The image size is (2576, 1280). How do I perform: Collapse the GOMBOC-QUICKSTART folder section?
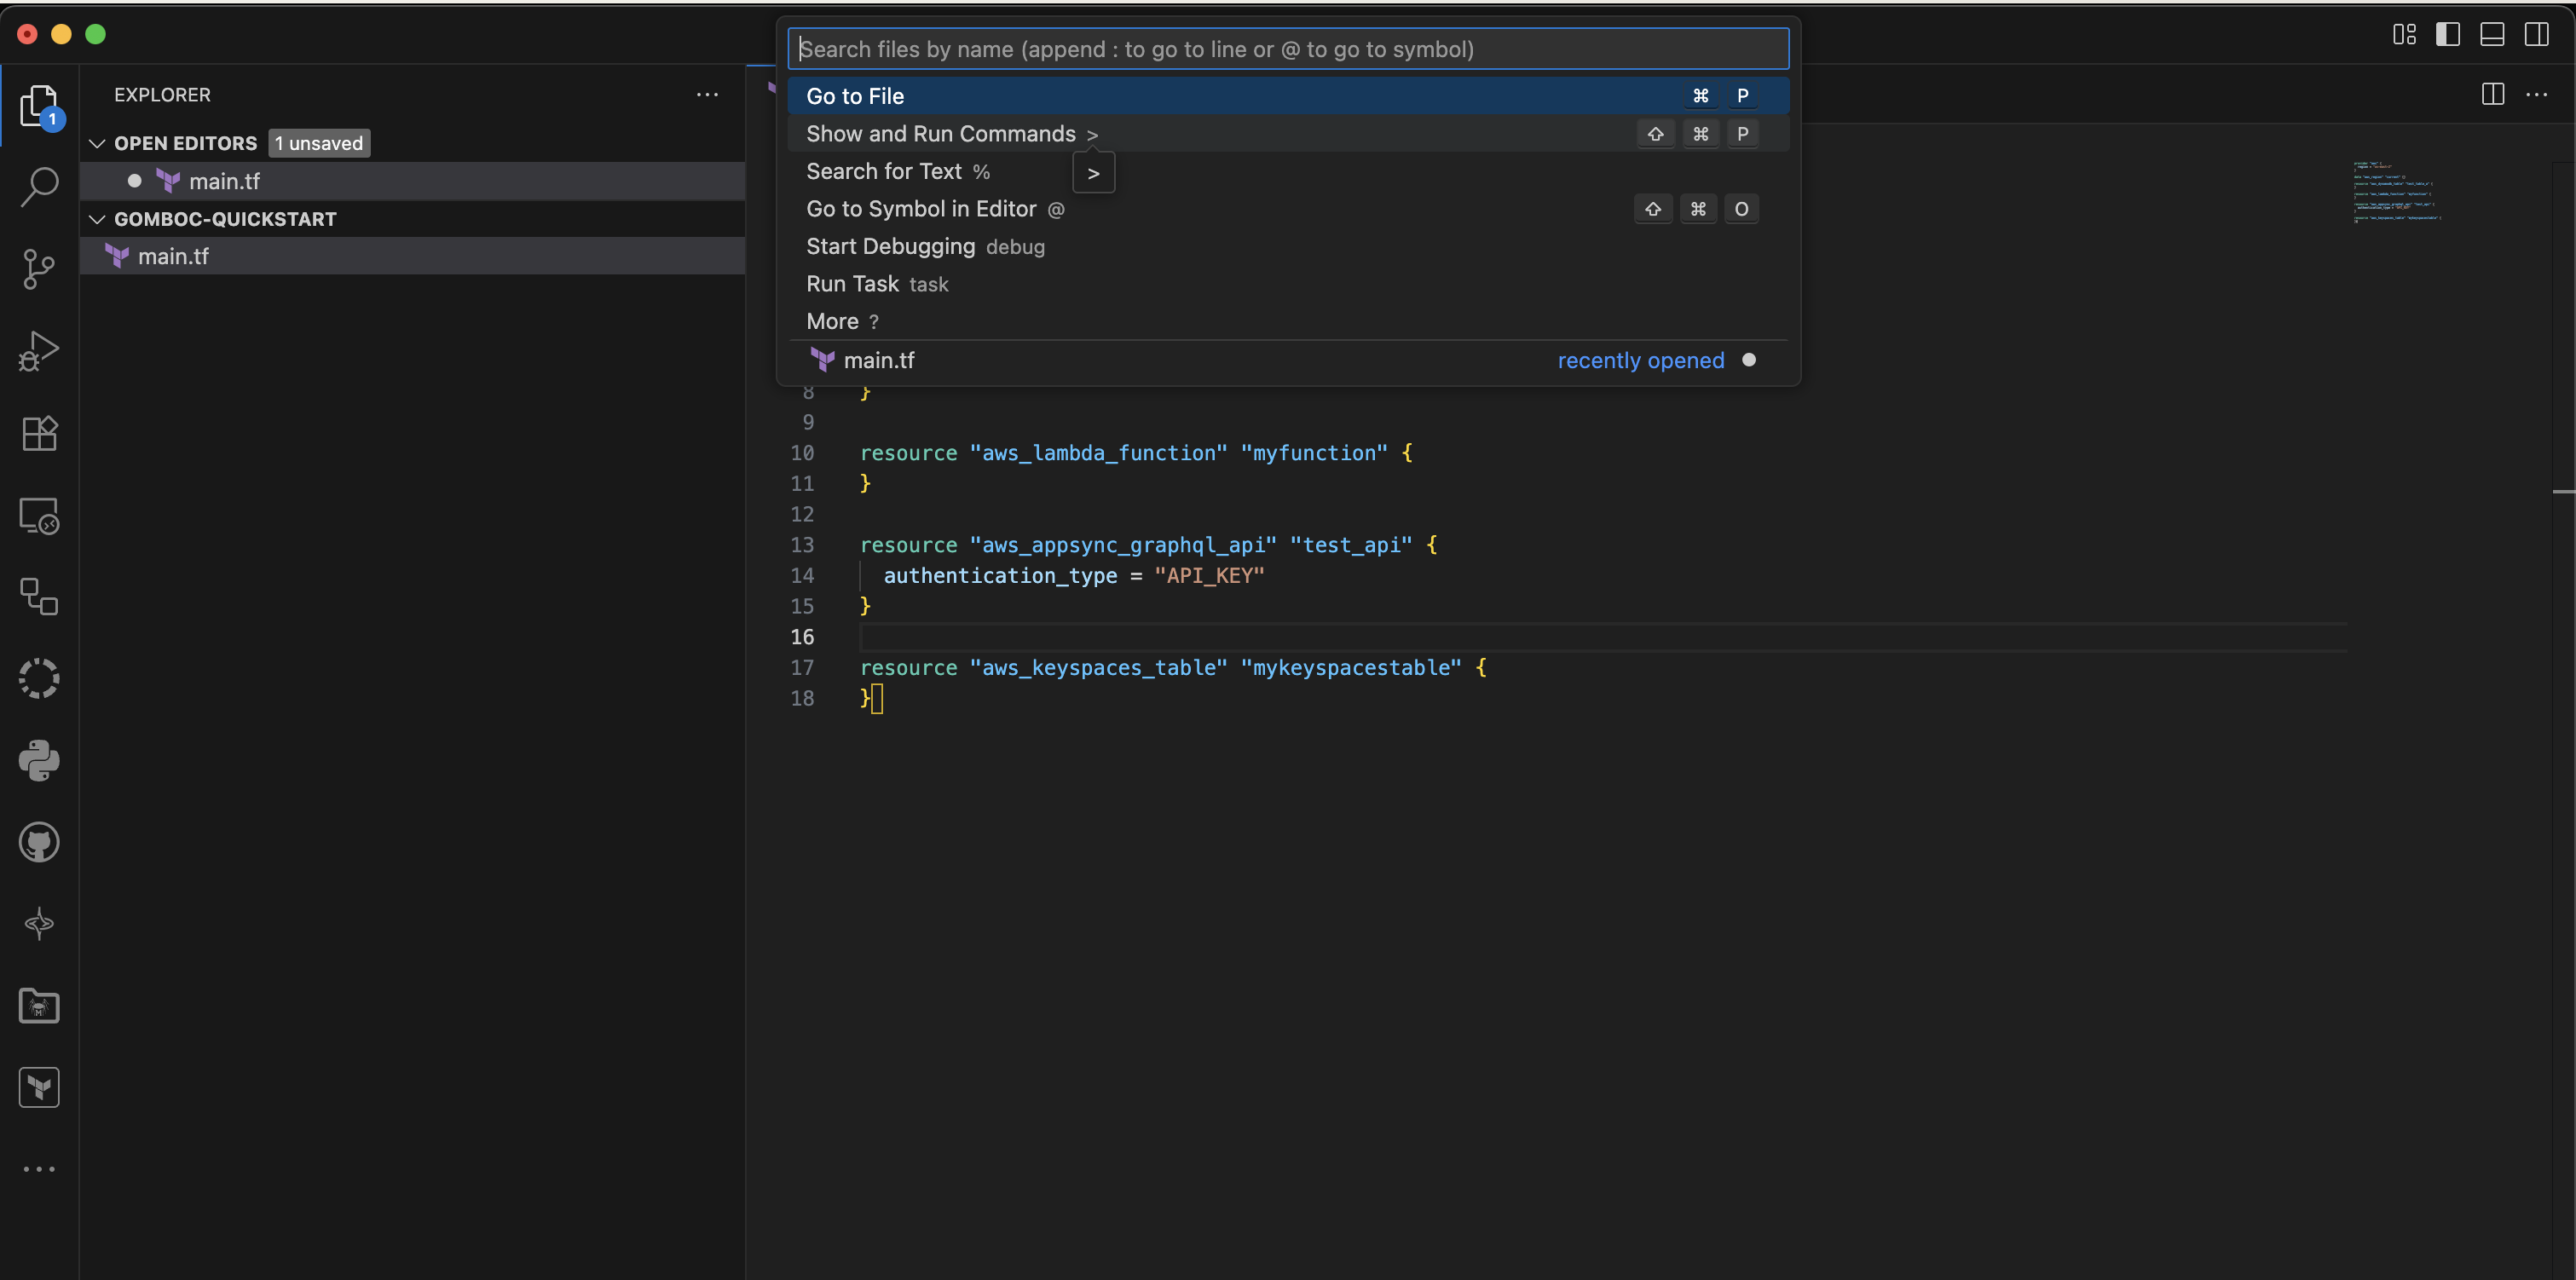(97, 219)
